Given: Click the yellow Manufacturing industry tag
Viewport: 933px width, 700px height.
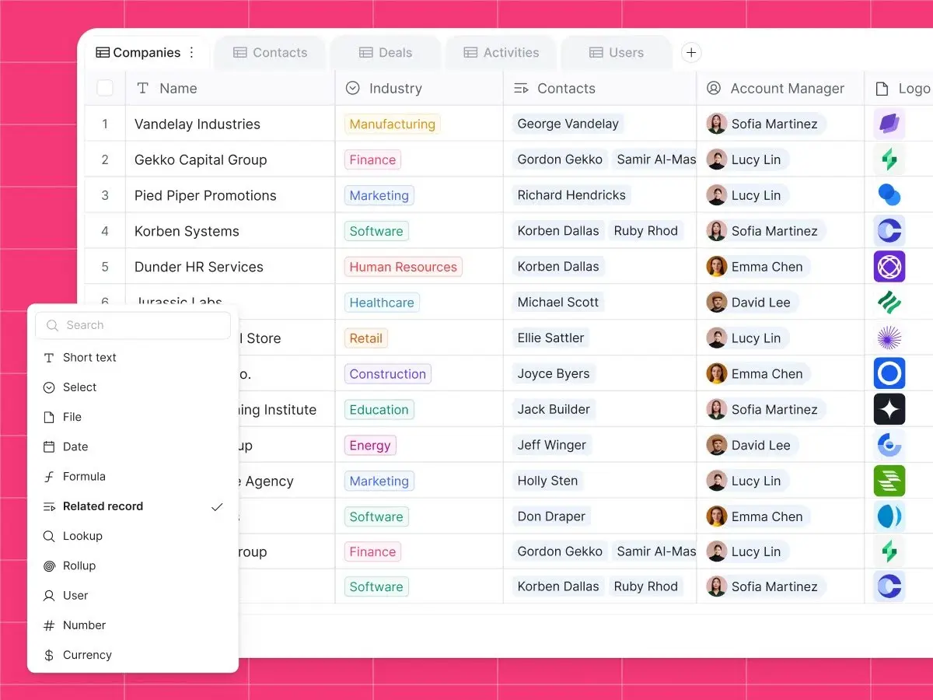Looking at the screenshot, I should point(391,124).
